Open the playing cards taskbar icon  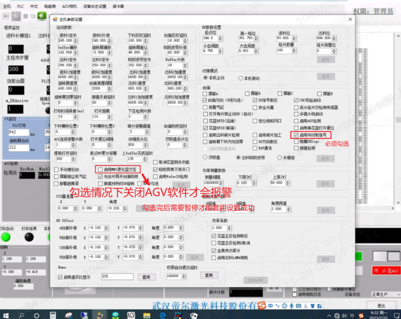click(194, 316)
